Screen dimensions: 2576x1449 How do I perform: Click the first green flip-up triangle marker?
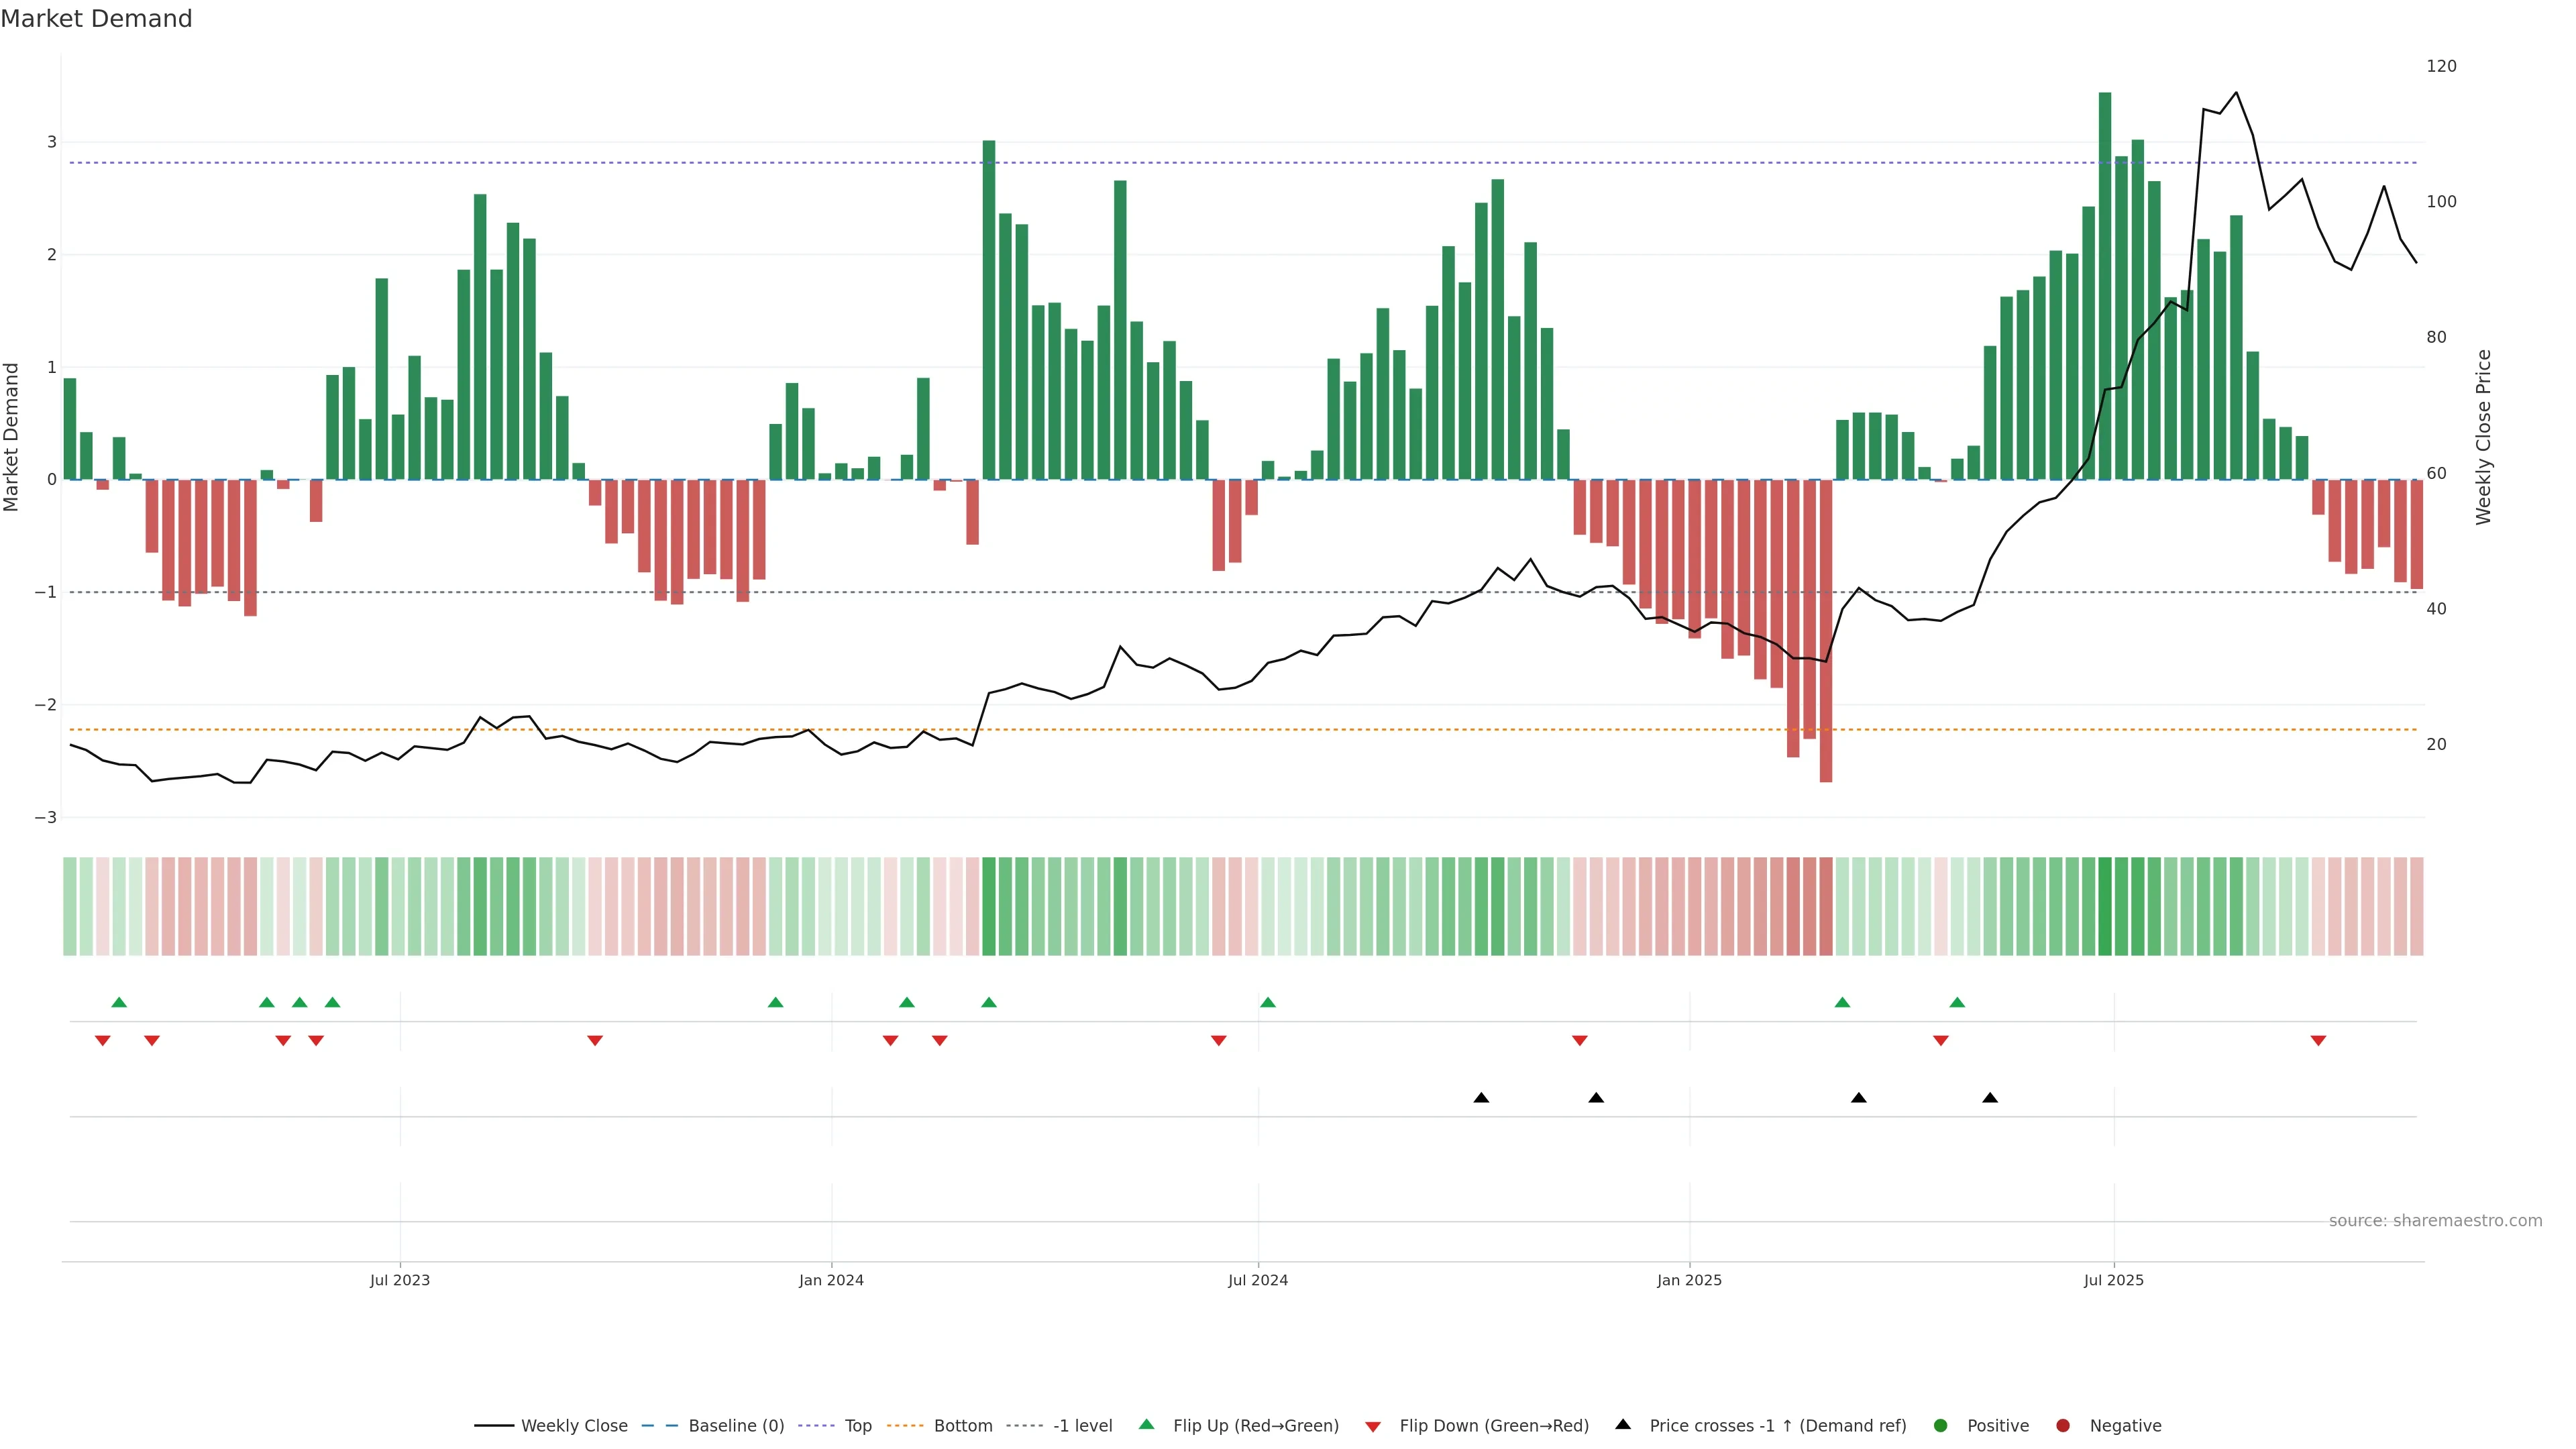tap(119, 1002)
